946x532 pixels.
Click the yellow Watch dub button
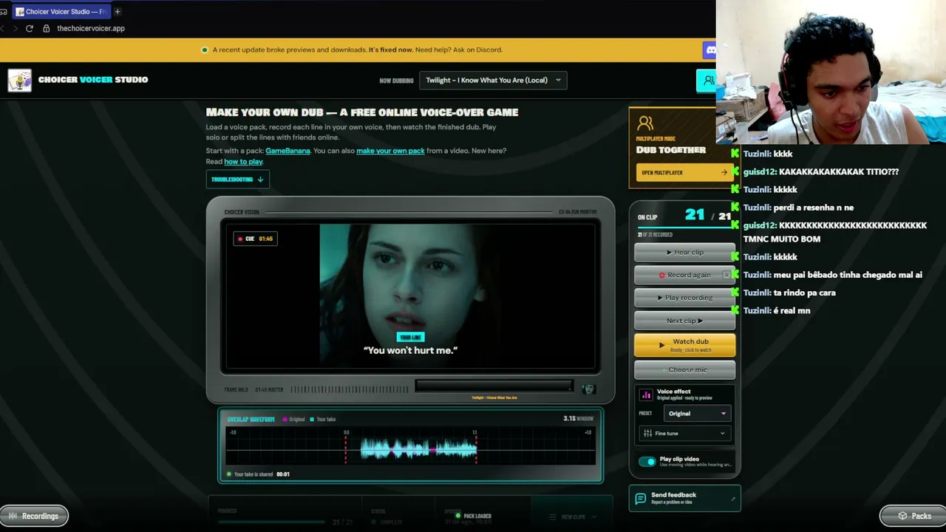tap(684, 345)
